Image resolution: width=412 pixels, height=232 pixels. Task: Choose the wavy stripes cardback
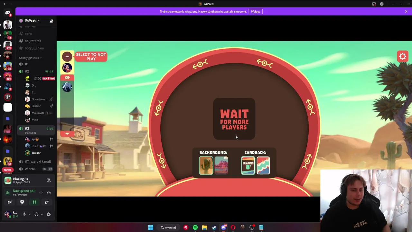263,166
